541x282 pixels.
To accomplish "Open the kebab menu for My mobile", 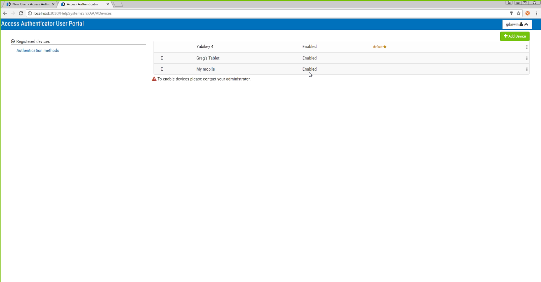I will click(x=527, y=70).
